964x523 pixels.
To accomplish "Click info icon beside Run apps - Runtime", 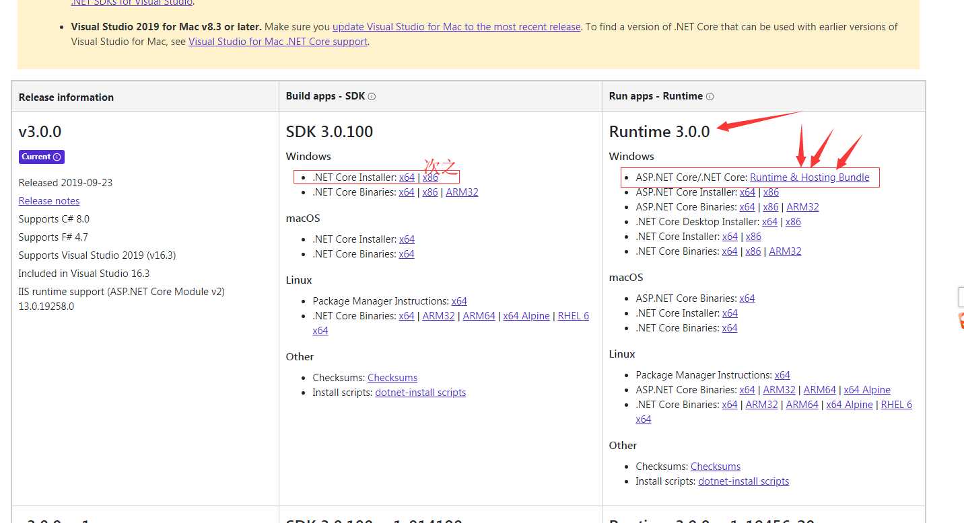I will tap(710, 97).
